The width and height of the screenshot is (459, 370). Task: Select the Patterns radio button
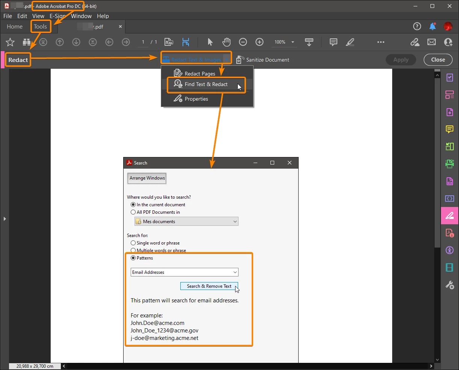(133, 258)
